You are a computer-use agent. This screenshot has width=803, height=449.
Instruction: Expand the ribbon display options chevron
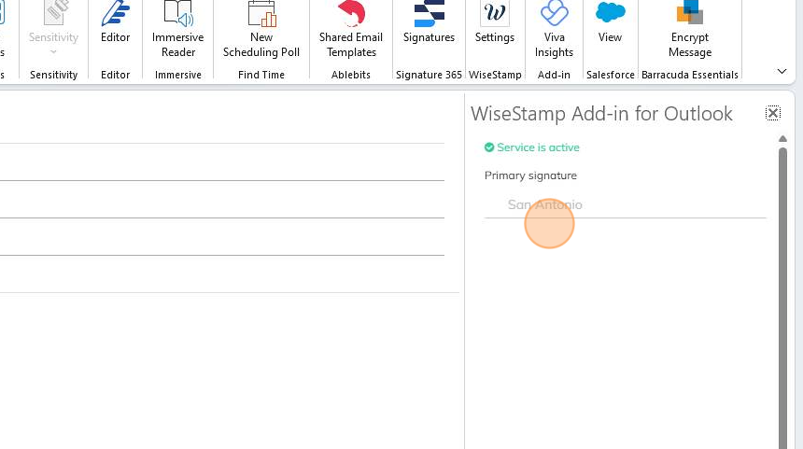(782, 71)
